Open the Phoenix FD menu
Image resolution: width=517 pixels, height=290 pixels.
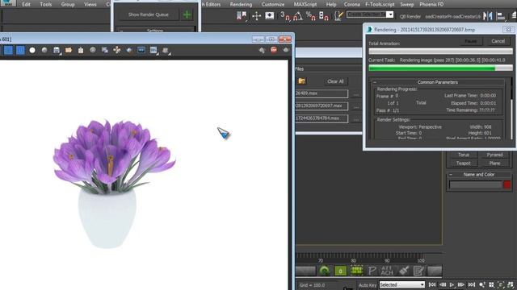click(431, 4)
